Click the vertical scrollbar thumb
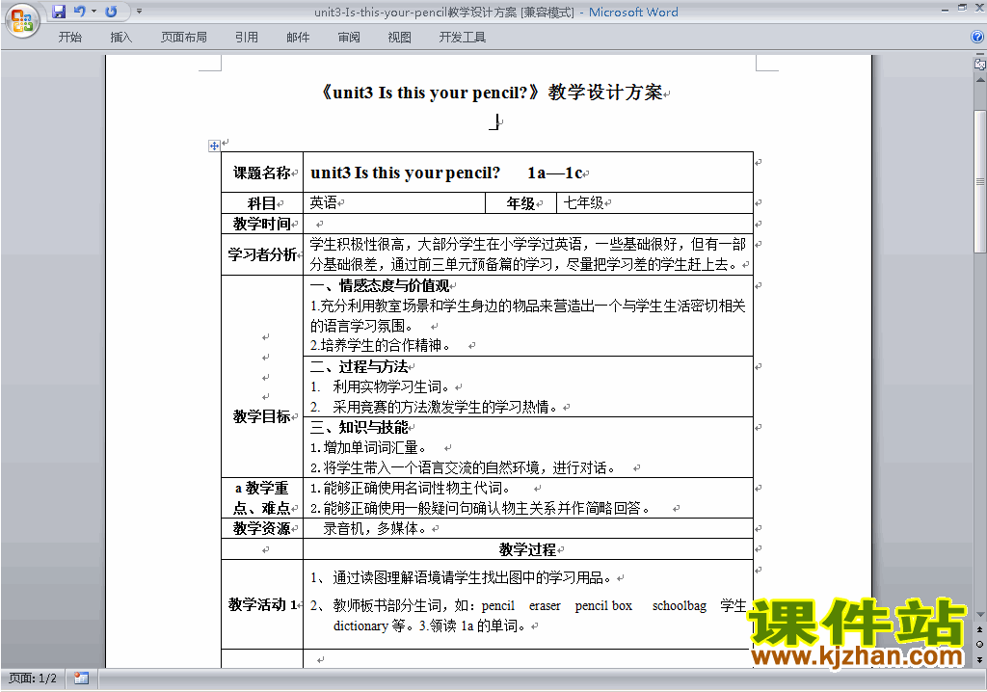Image resolution: width=987 pixels, height=692 pixels. click(980, 181)
